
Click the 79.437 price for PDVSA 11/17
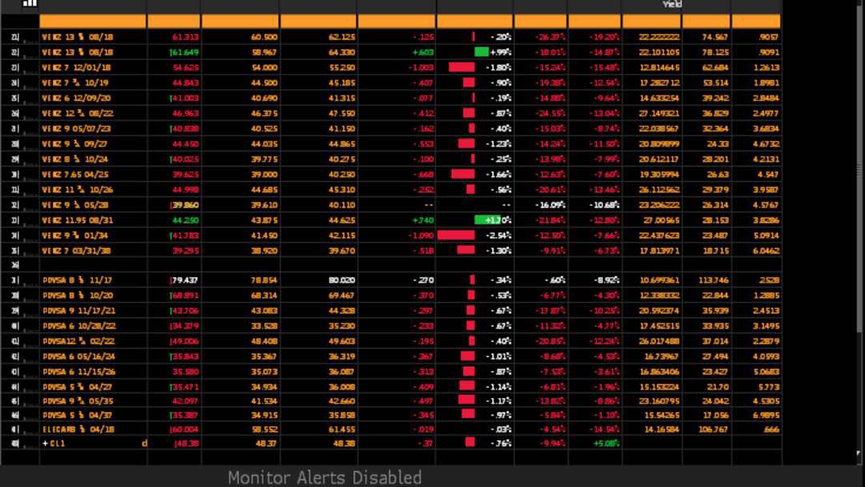coord(185,280)
